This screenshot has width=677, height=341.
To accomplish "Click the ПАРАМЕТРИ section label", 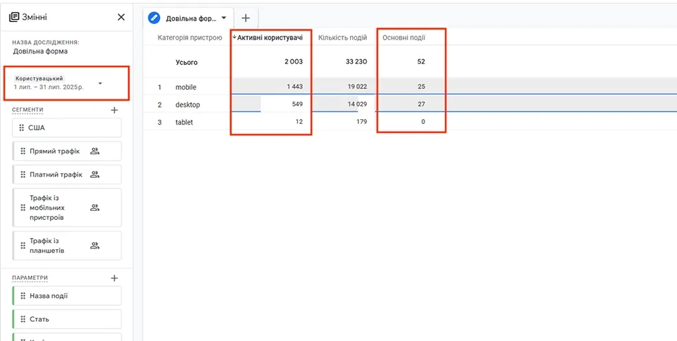I will click(30, 278).
